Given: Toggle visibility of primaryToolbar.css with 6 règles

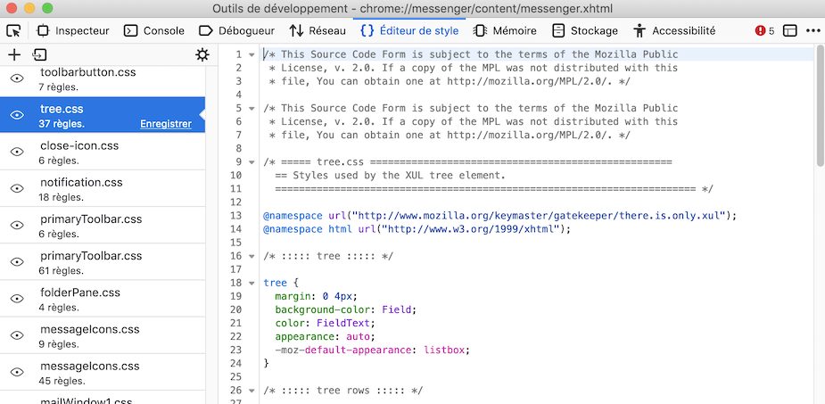Looking at the screenshot, I should tap(17, 225).
